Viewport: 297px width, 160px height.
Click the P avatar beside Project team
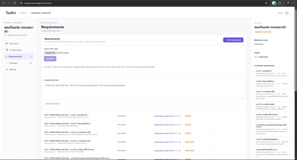pos(256,57)
